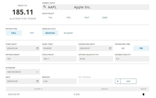The width and height of the screenshot is (156, 98).
Task: Choose the ^SPX quick select symbol
Action: click(x=68, y=18)
